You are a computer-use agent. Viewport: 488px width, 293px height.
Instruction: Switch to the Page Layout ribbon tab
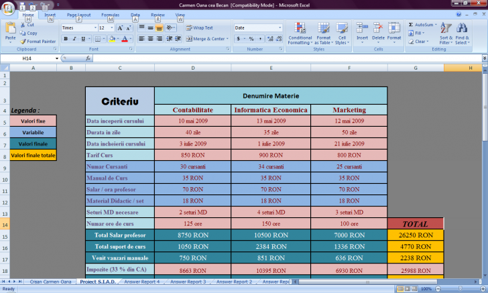[79, 14]
